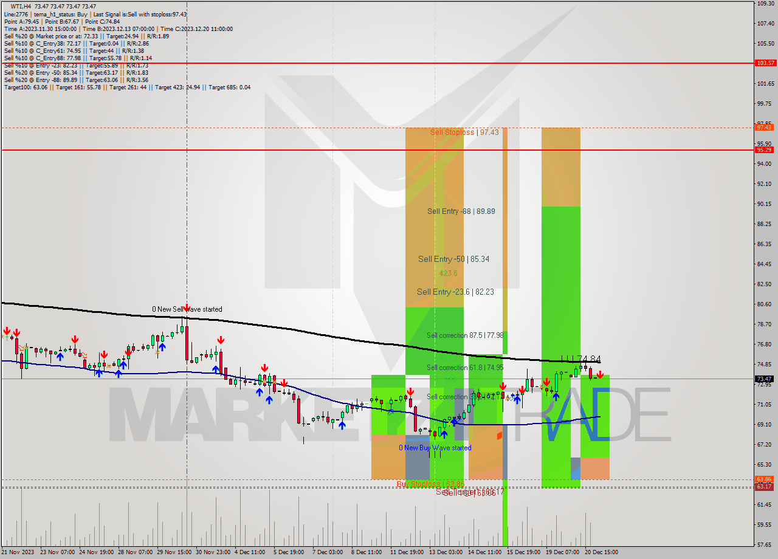Select the 'Sell %20 @ Market price' line
Screen dimensions: 778x559
click(x=86, y=36)
